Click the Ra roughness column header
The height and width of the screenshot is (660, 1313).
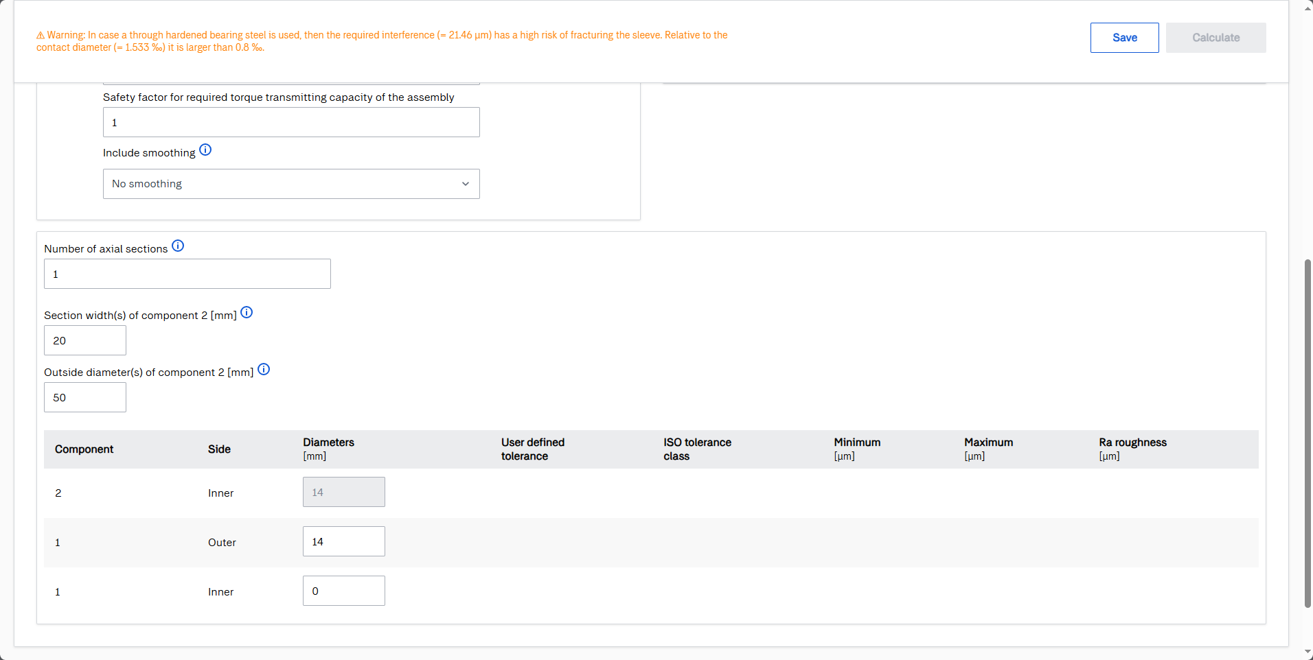1132,449
